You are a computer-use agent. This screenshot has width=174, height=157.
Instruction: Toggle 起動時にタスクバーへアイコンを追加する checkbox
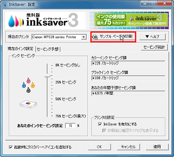click(11, 147)
